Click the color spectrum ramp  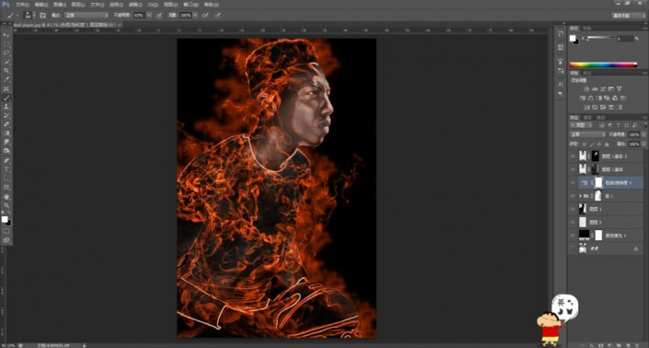pyautogui.click(x=603, y=64)
